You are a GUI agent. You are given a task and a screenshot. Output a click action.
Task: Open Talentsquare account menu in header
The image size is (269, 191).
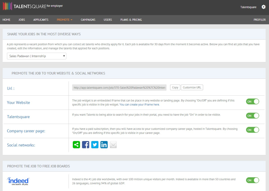(x=248, y=7)
